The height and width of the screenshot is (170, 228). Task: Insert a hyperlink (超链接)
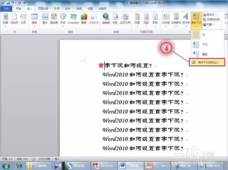point(106,18)
